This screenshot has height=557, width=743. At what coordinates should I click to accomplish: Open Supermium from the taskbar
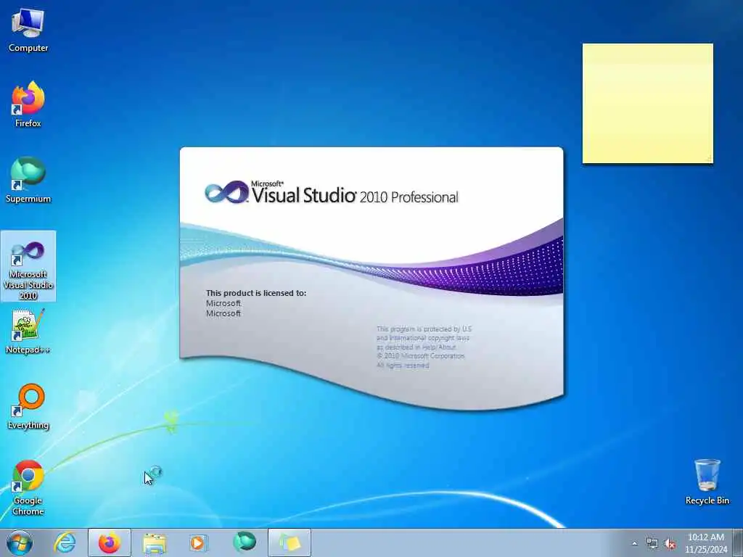(244, 542)
